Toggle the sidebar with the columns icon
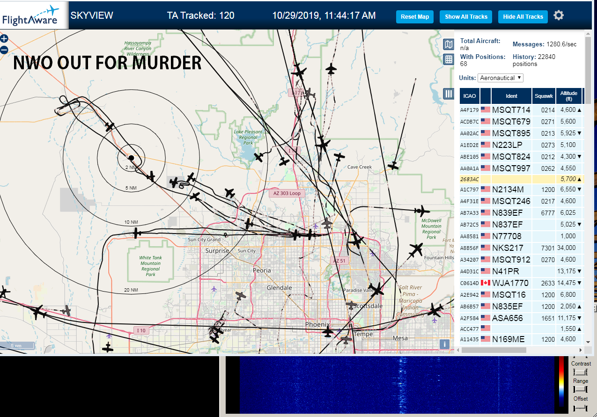 coord(449,94)
